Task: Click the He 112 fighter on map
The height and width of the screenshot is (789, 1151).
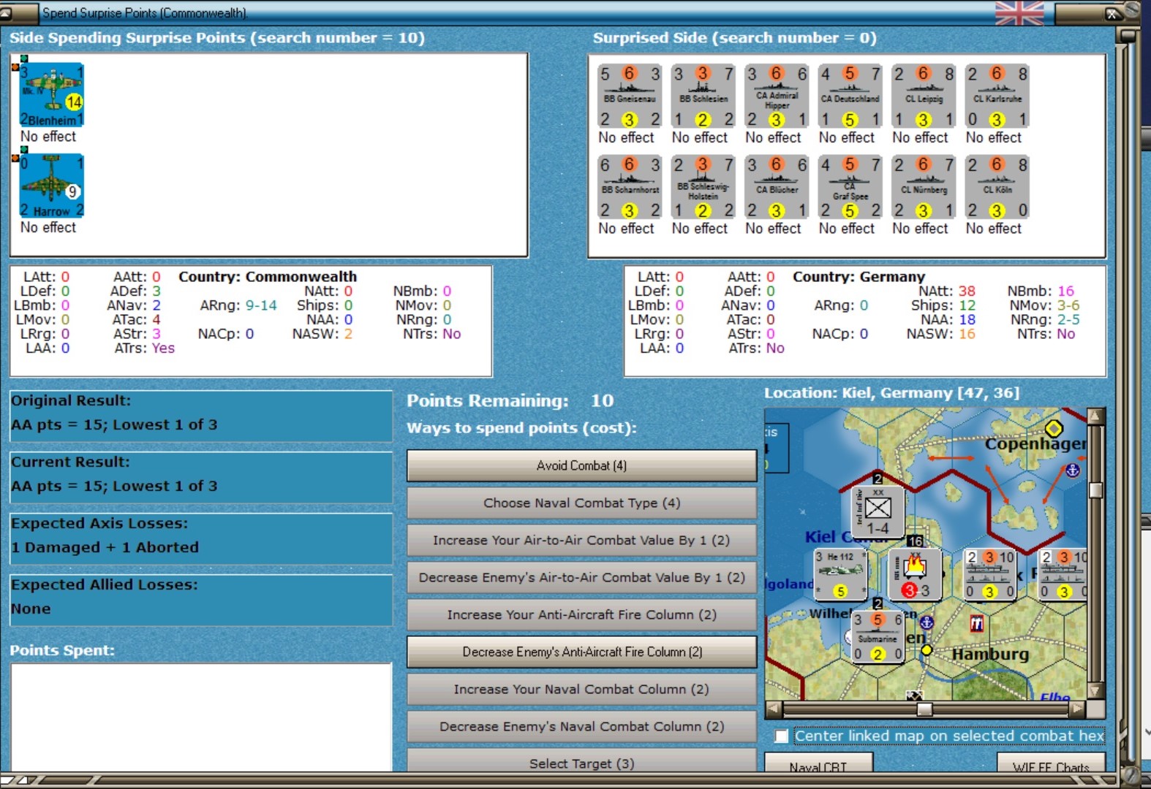Action: tap(839, 573)
